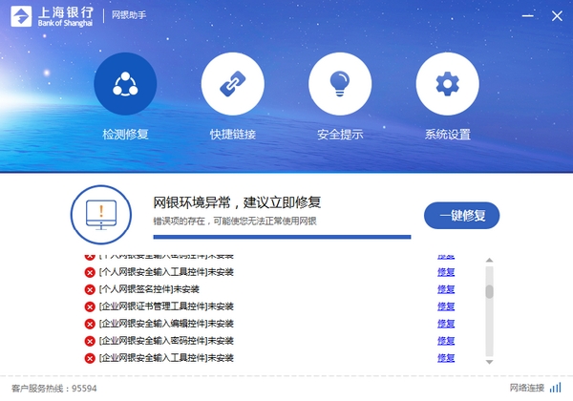Click the scrollbar down arrow
This screenshot has height=401, width=573.
click(x=489, y=362)
